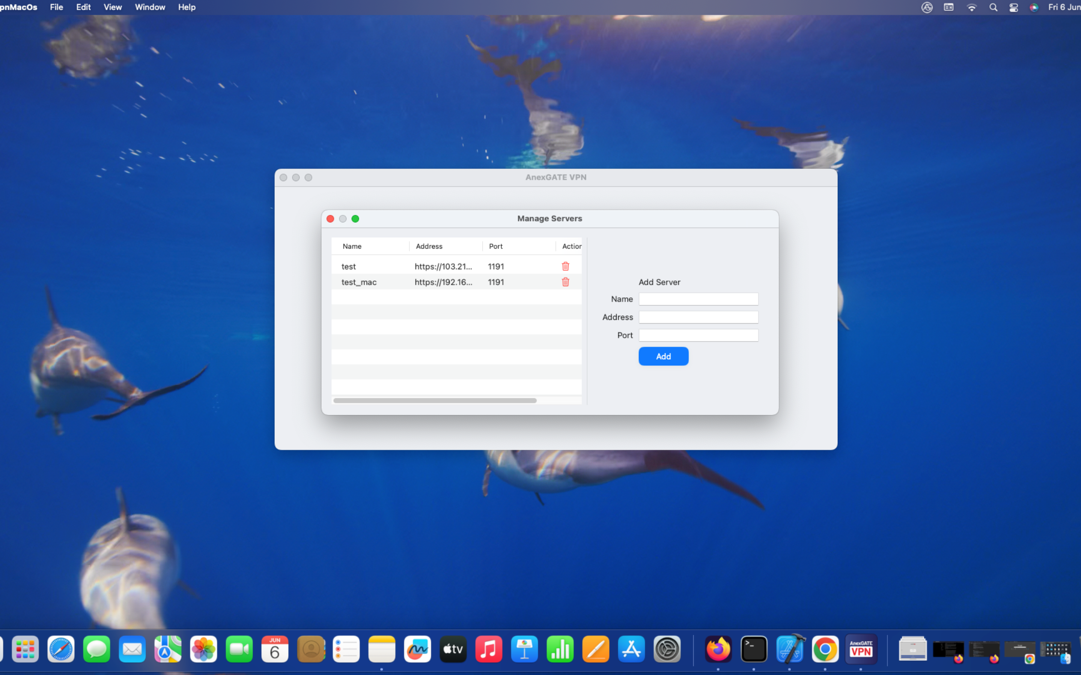
Task: Open Calendar from the Dock
Action: (x=275, y=649)
